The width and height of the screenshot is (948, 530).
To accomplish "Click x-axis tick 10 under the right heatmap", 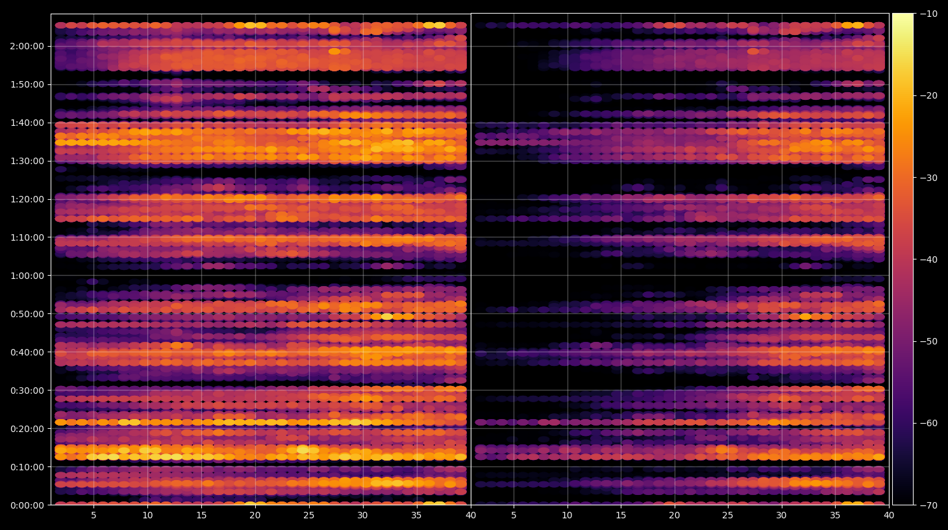I will point(567,516).
